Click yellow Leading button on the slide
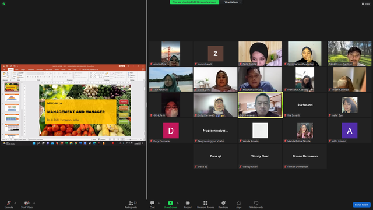Screen dimensions: 373x210 (124, 115)
